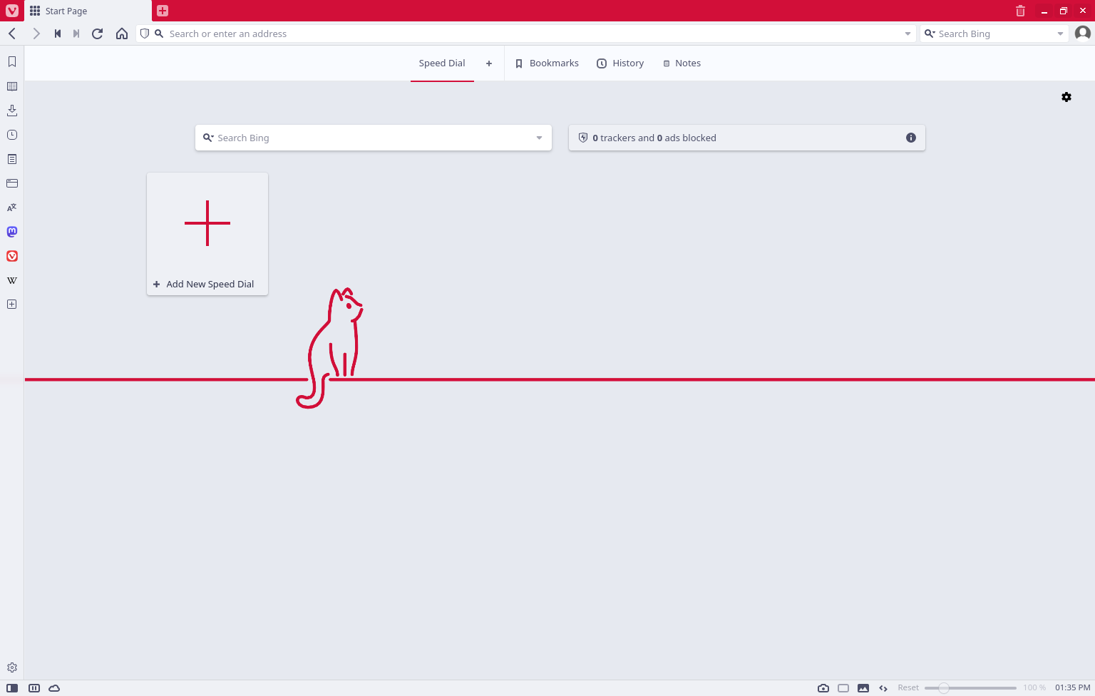
Task: Open the History panel in sidebar
Action: (12, 135)
